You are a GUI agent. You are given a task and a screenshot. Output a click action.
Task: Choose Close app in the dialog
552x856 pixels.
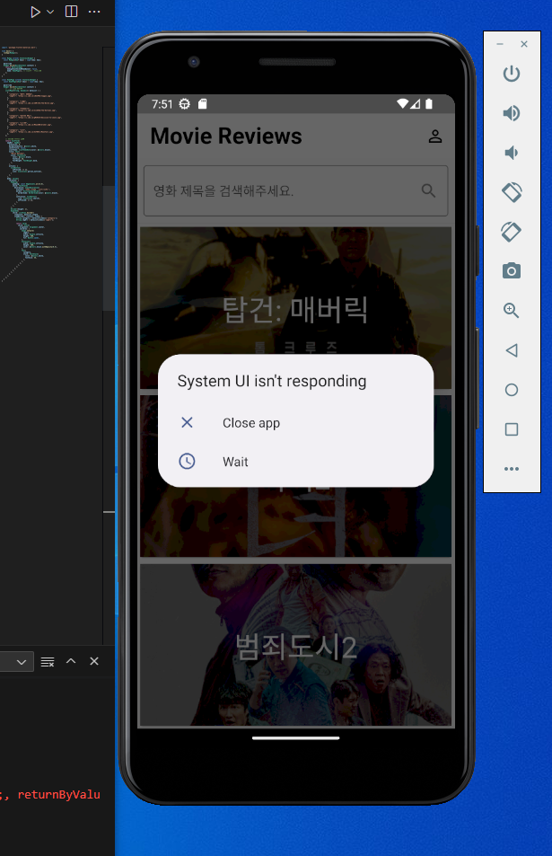[x=295, y=422]
